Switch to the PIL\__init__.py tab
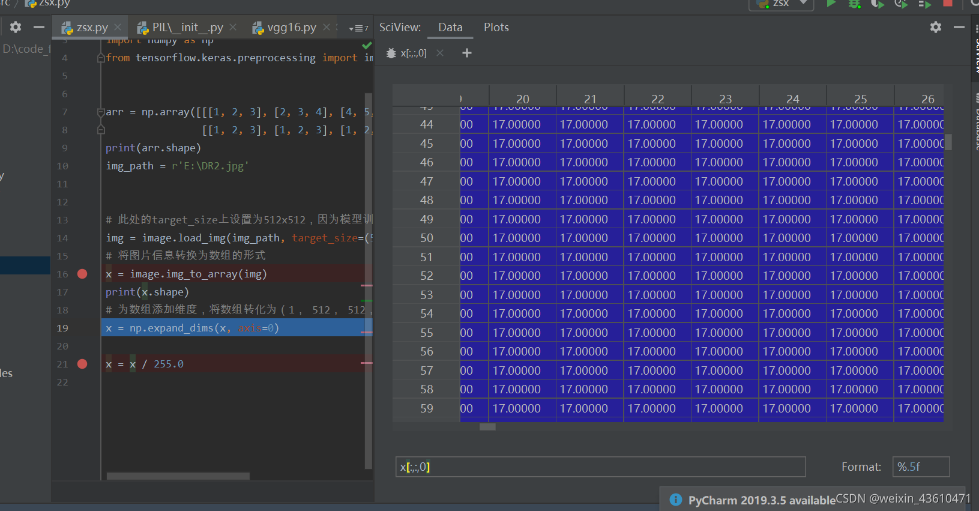The width and height of the screenshot is (979, 511). (x=187, y=28)
